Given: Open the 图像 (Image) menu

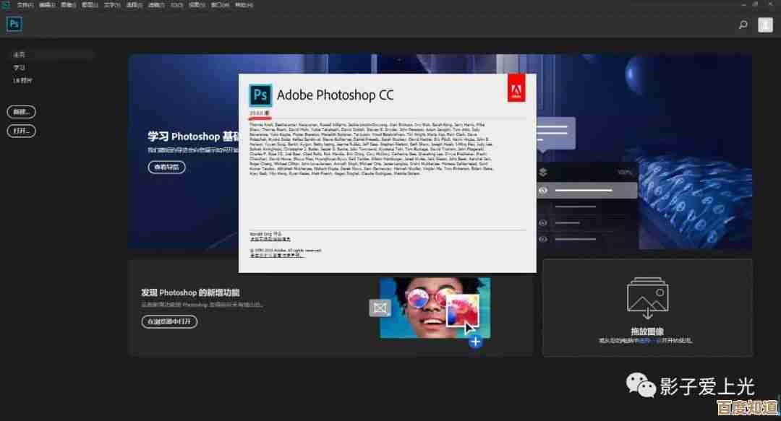Looking at the screenshot, I should pos(68,4).
